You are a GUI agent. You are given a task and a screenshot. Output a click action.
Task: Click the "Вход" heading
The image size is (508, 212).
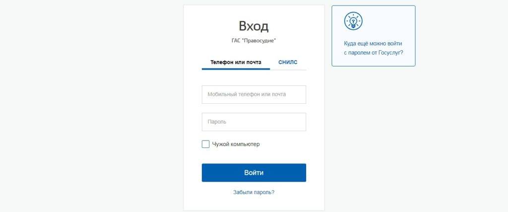click(x=254, y=26)
